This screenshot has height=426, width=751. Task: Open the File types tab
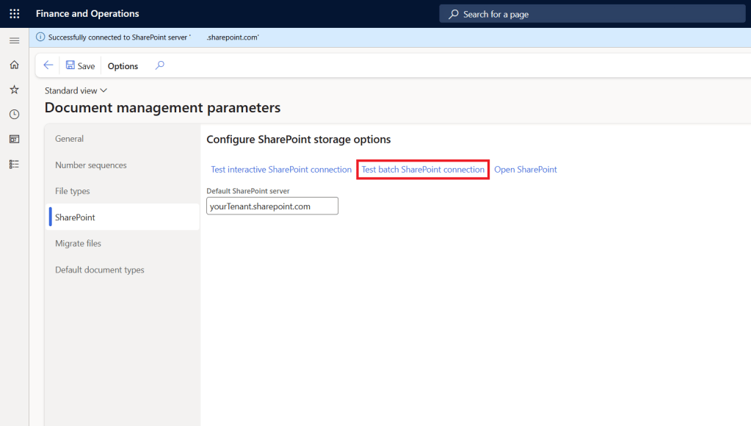(x=73, y=191)
